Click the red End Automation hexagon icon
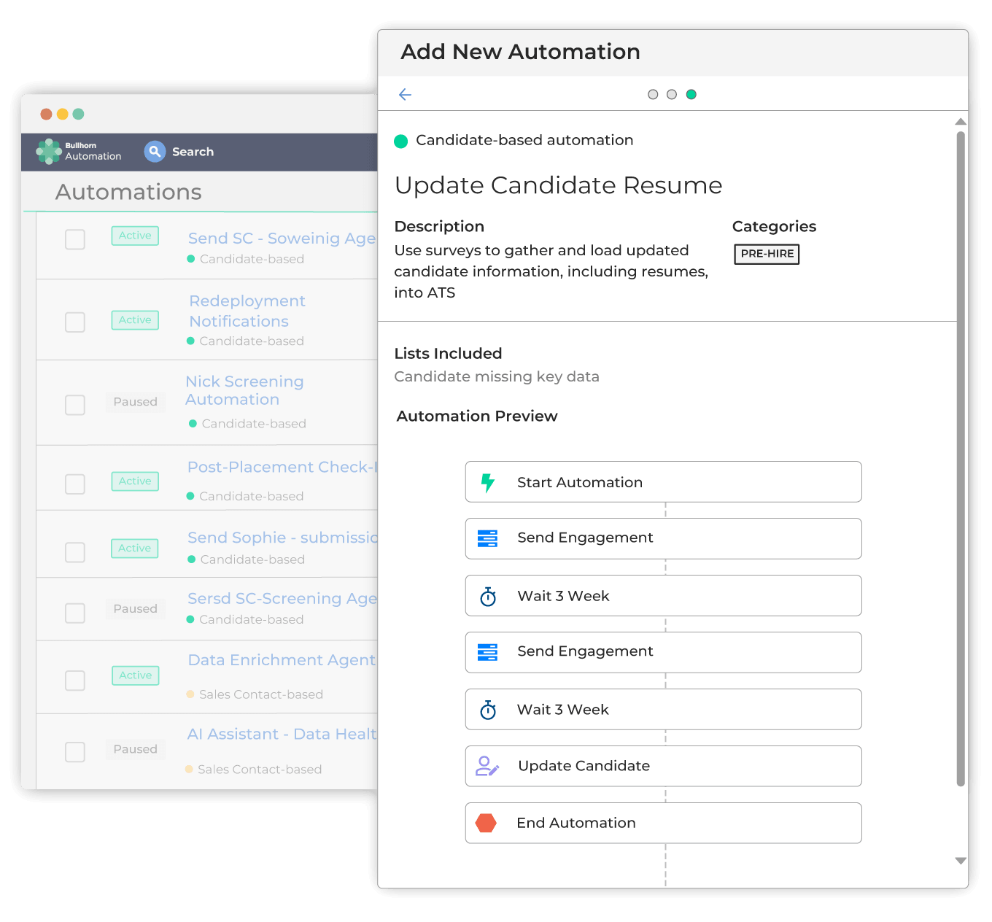Screen dimensions: 992x922 (x=486, y=823)
